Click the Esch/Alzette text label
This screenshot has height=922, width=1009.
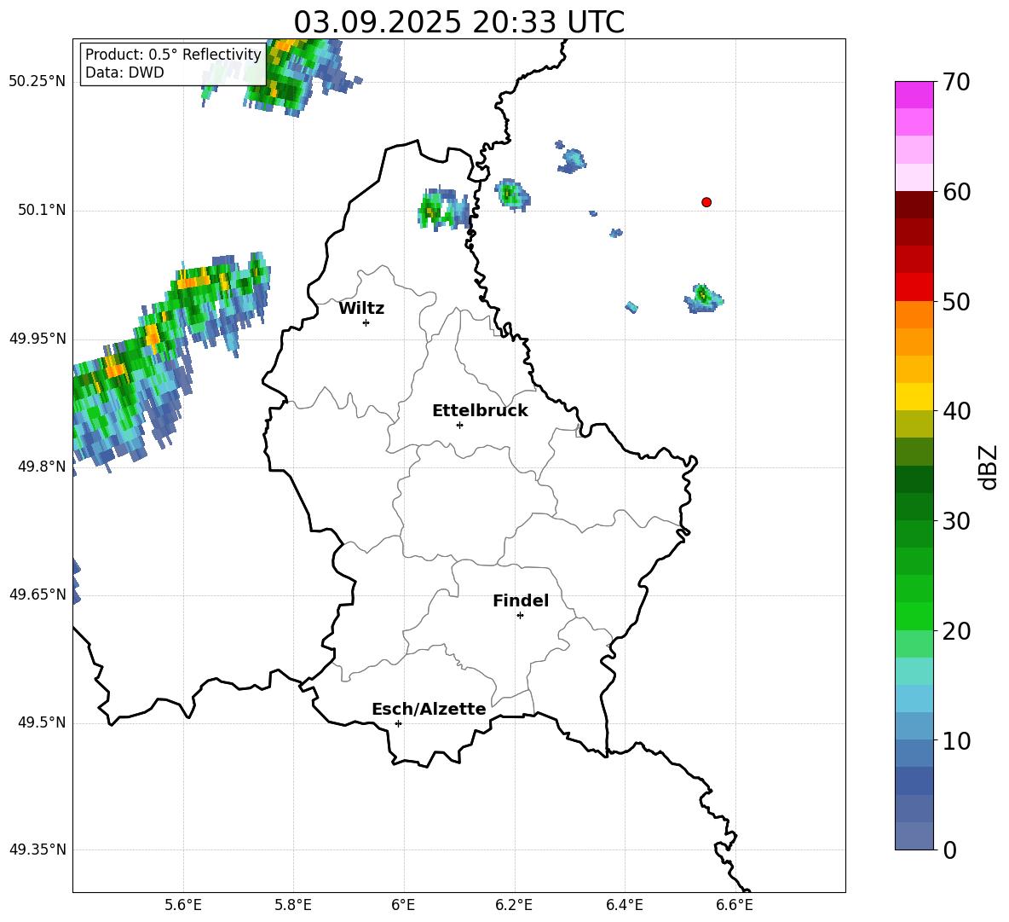tap(429, 710)
